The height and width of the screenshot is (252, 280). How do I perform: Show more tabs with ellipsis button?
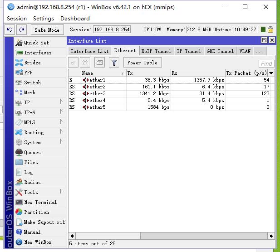[260, 52]
